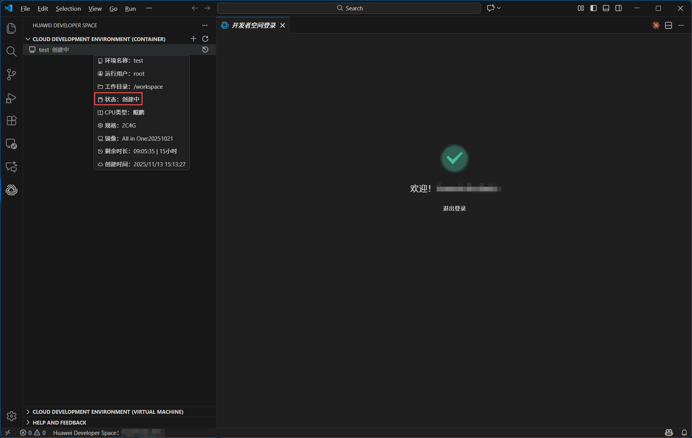Click the Huawei Developer Space activity icon
Image resolution: width=692 pixels, height=438 pixels.
(12, 190)
